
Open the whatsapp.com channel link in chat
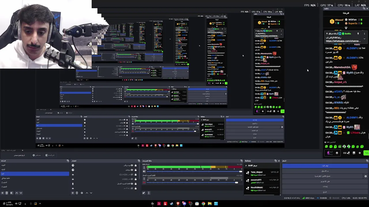pos(343,41)
